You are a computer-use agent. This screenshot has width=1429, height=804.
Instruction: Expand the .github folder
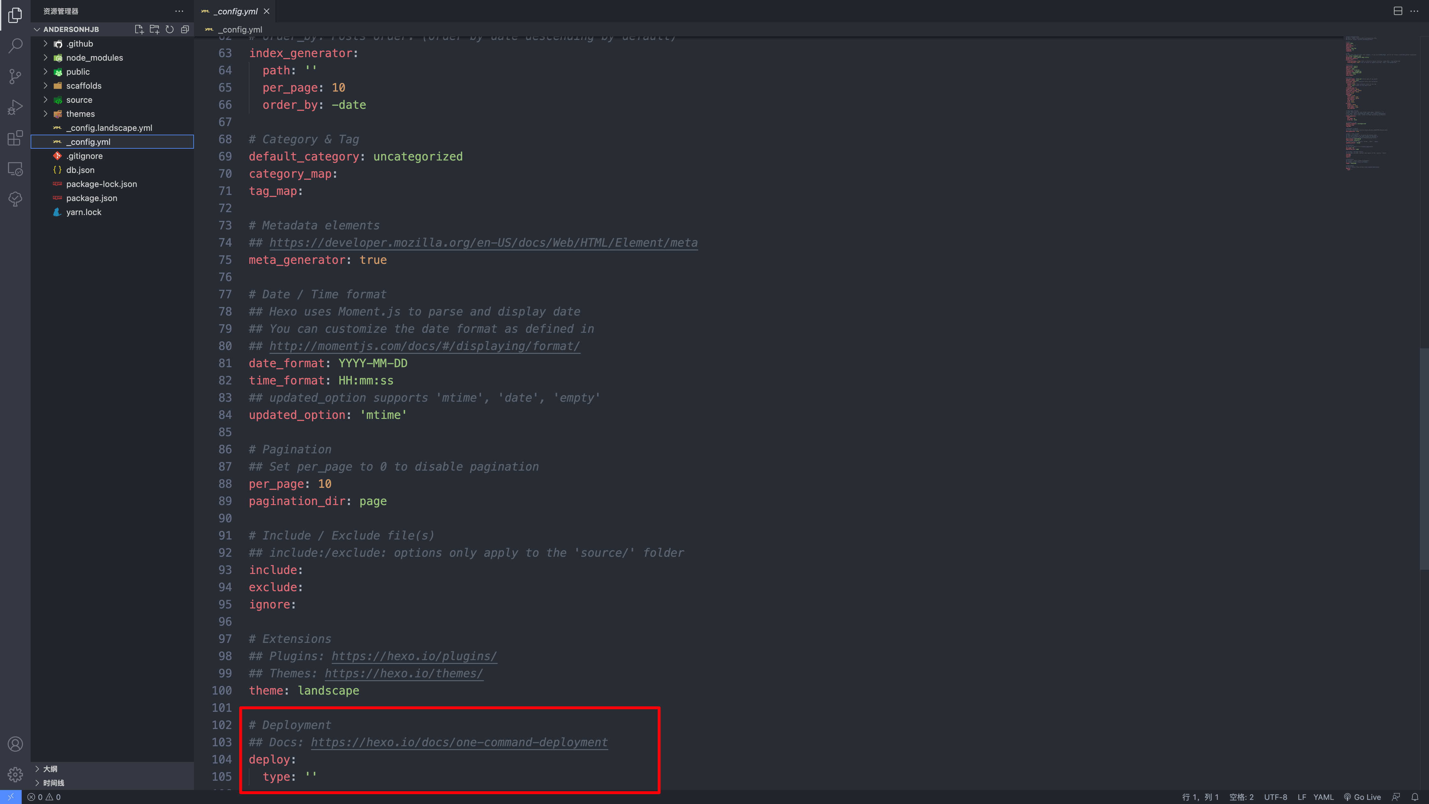click(113, 44)
